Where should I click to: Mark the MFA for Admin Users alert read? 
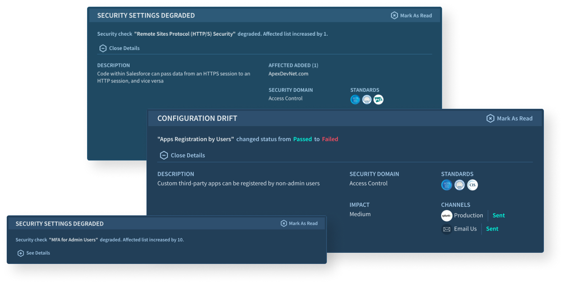299,223
